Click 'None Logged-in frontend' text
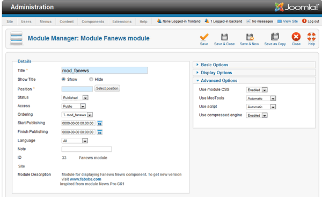The width and height of the screenshot is (322, 197). point(181,21)
